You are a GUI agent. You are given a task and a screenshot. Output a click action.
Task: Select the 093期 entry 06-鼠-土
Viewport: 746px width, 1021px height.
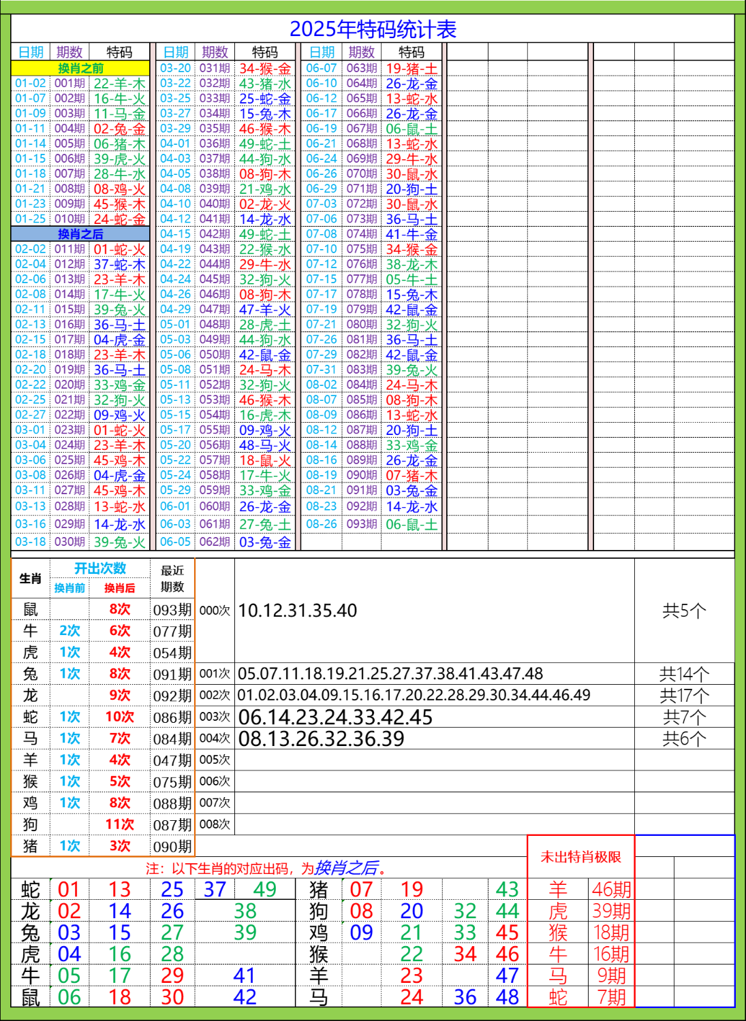coord(375,524)
